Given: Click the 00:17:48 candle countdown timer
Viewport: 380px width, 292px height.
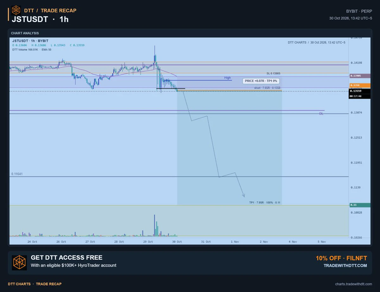Looking at the screenshot, I should click(356, 96).
